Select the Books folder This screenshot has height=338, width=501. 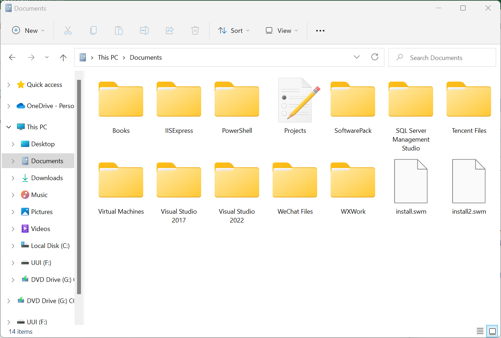tap(121, 108)
